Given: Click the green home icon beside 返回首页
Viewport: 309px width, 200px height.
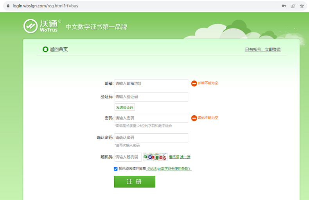Looking at the screenshot, I should pos(45,49).
